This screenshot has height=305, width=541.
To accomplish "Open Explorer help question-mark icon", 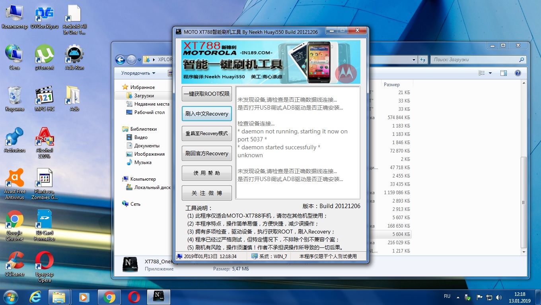I will 518,73.
